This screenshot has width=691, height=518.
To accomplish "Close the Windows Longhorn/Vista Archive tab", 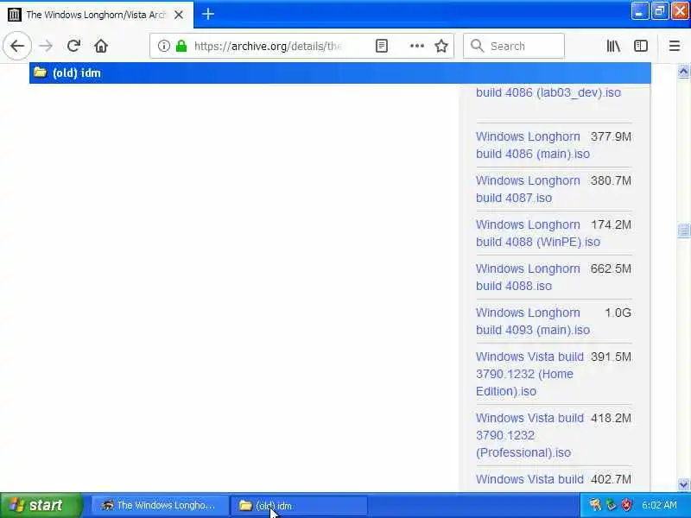I will 179,15.
